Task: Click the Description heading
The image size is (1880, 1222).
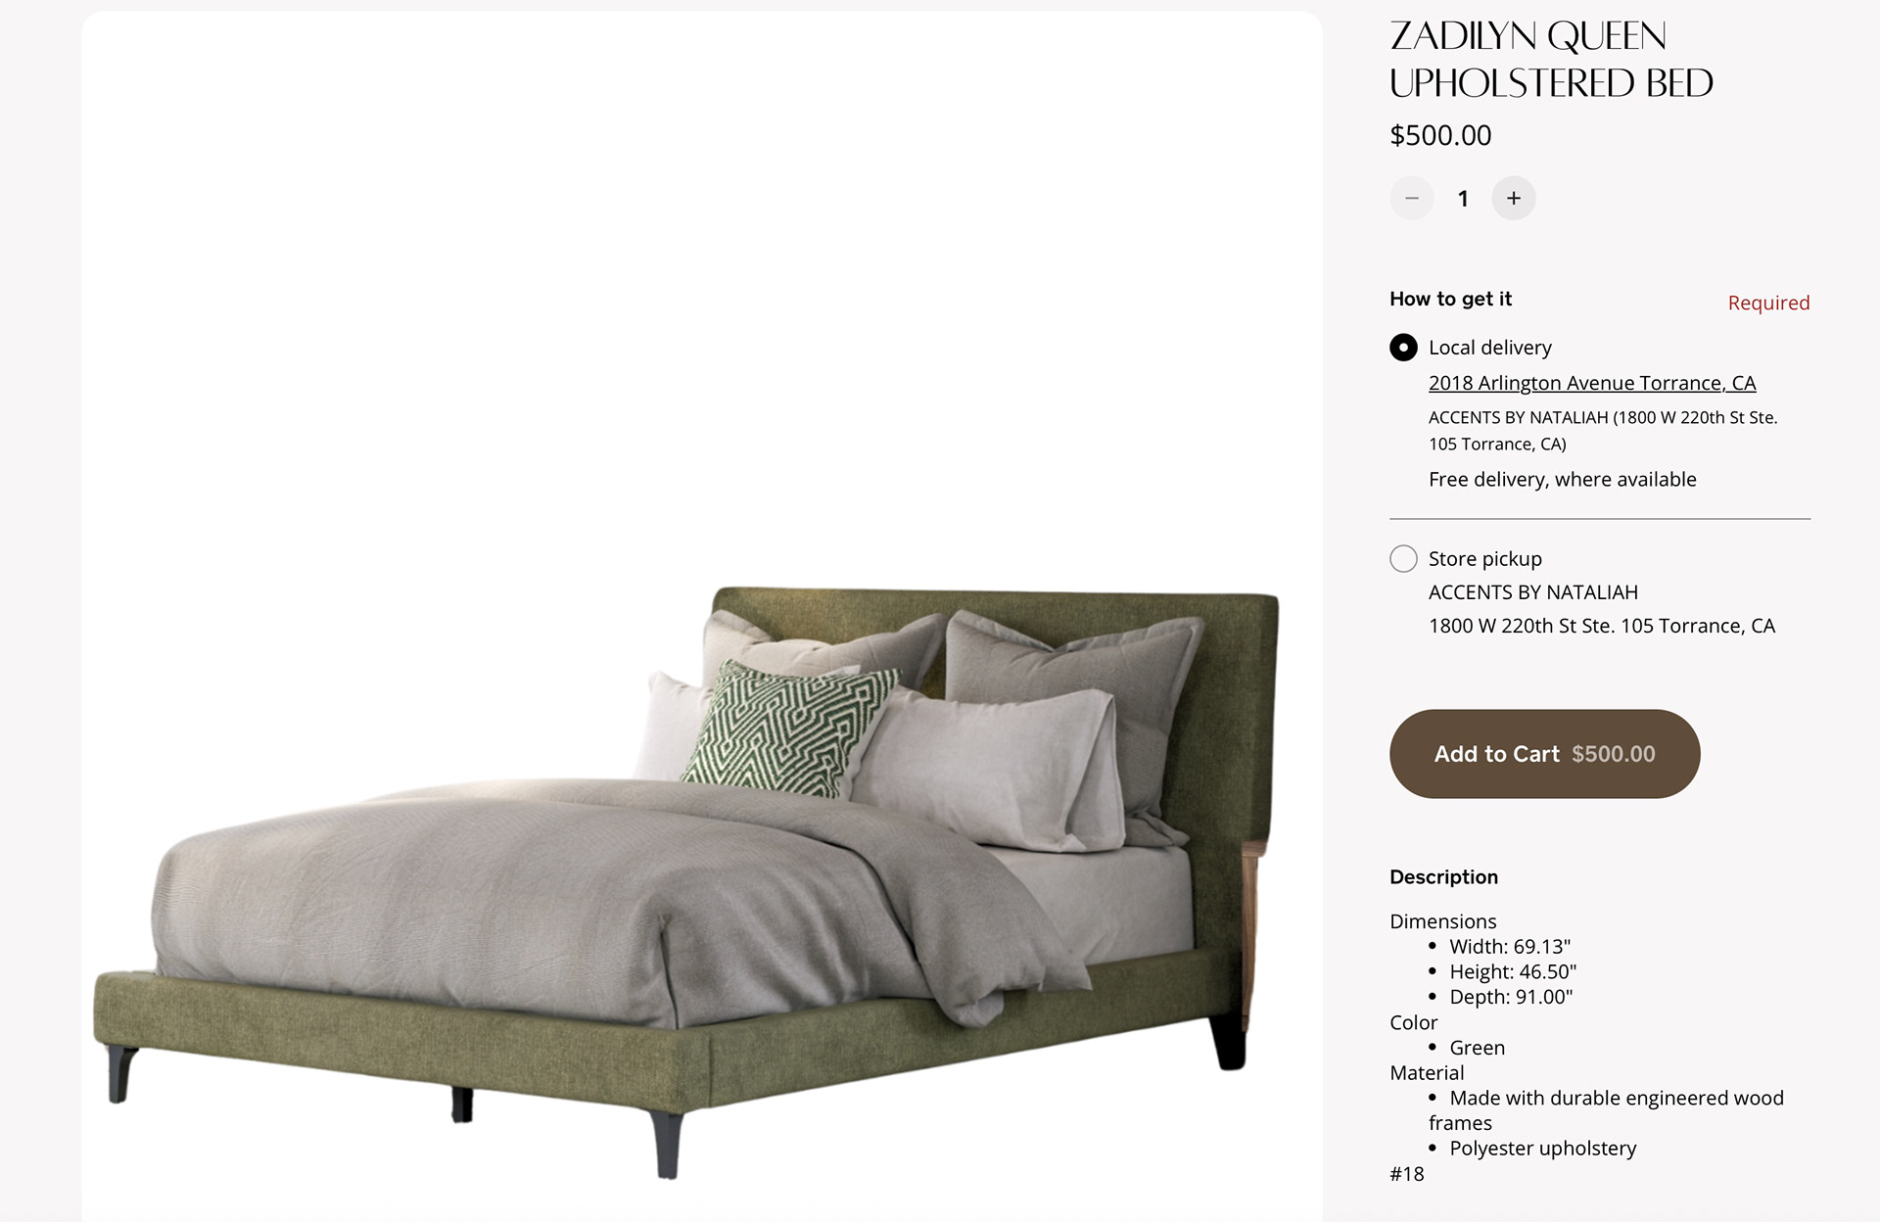Action: pos(1443,877)
